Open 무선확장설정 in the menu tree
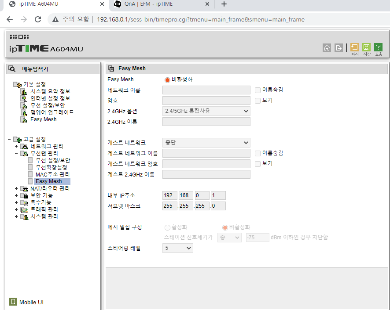The height and width of the screenshot is (310, 390). pos(51,167)
